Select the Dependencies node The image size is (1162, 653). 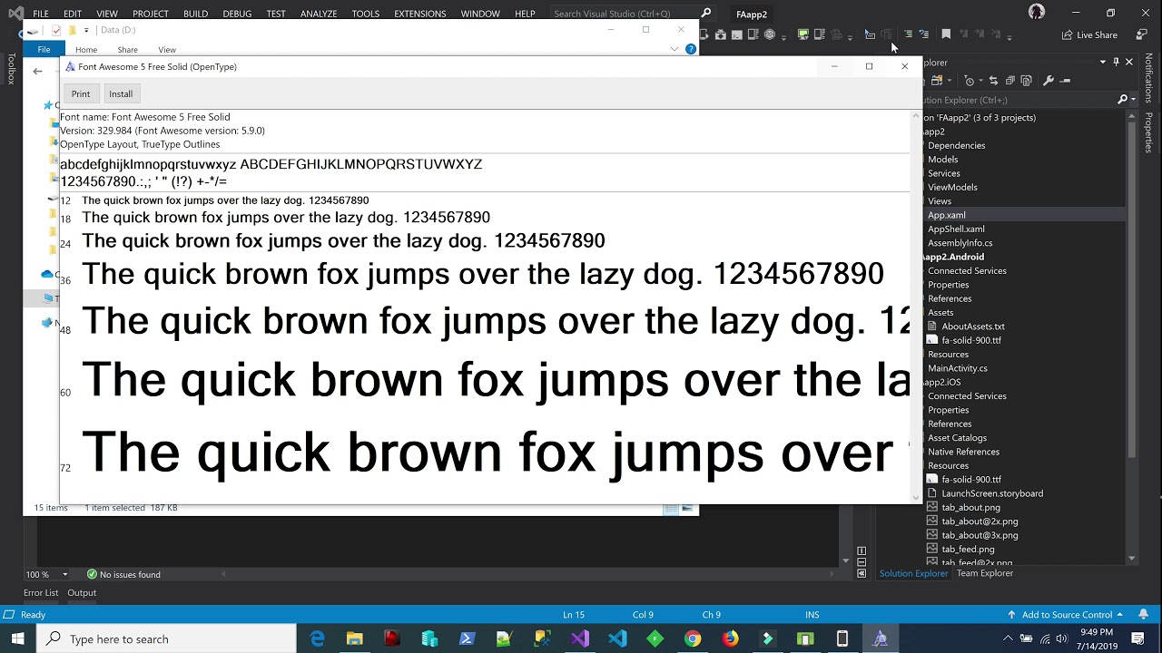(x=956, y=145)
